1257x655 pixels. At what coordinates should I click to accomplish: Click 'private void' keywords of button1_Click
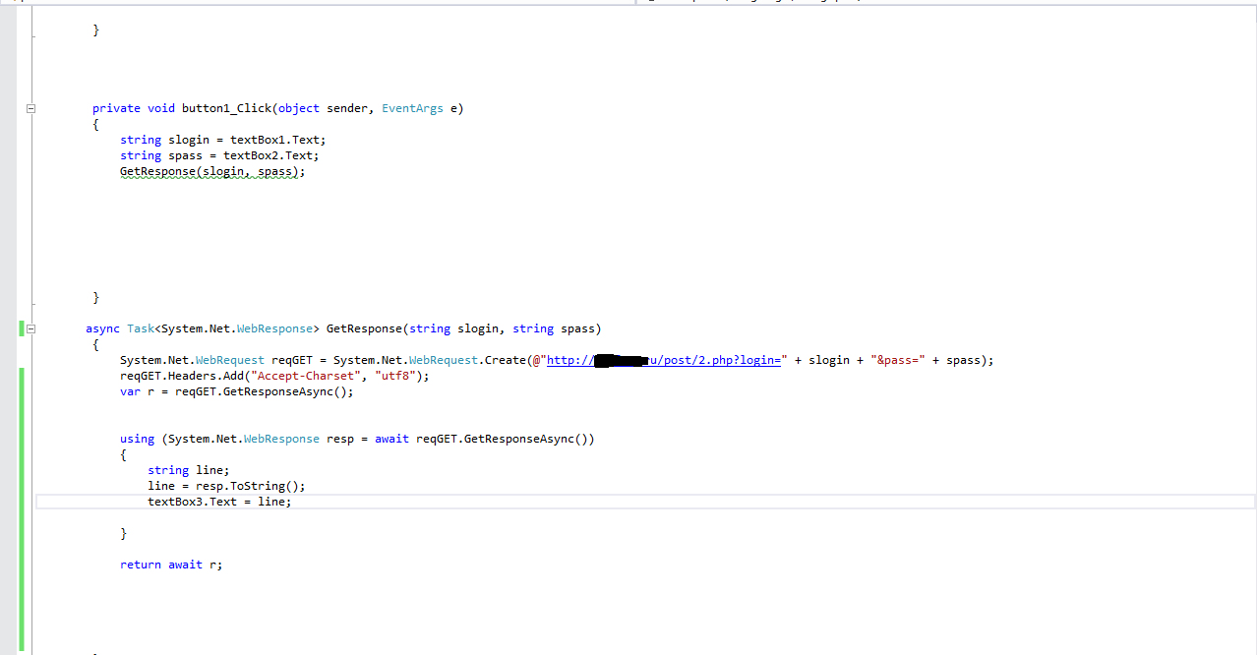coord(130,108)
